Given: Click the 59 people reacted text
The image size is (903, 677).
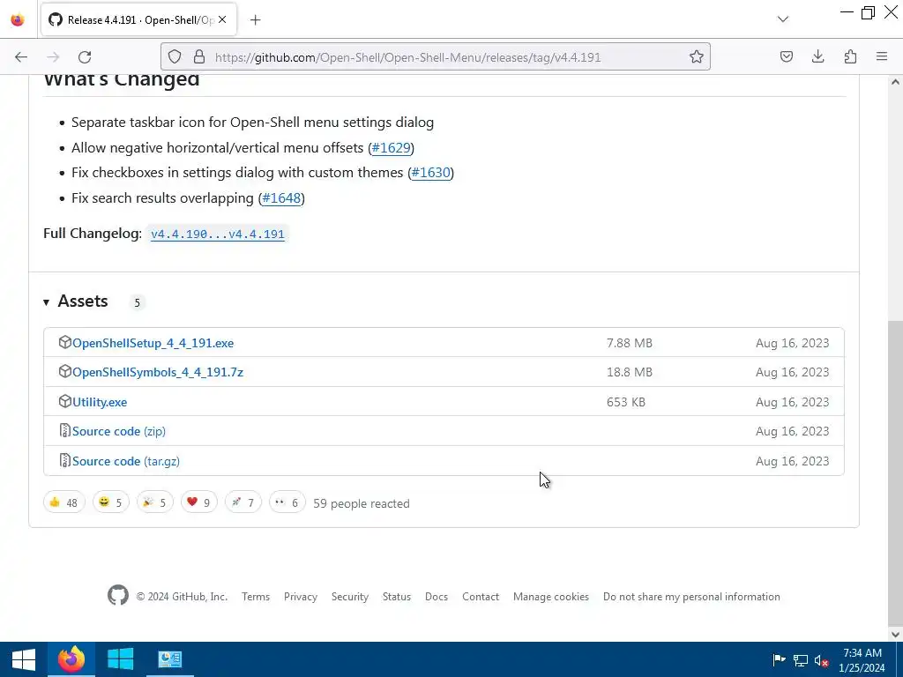Looking at the screenshot, I should (x=362, y=503).
